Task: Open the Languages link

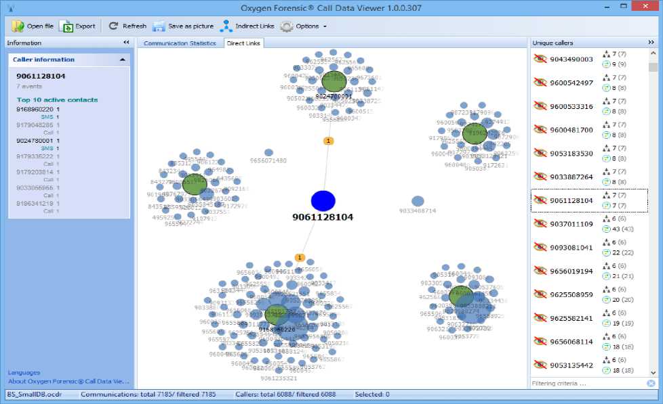Action: [24, 372]
